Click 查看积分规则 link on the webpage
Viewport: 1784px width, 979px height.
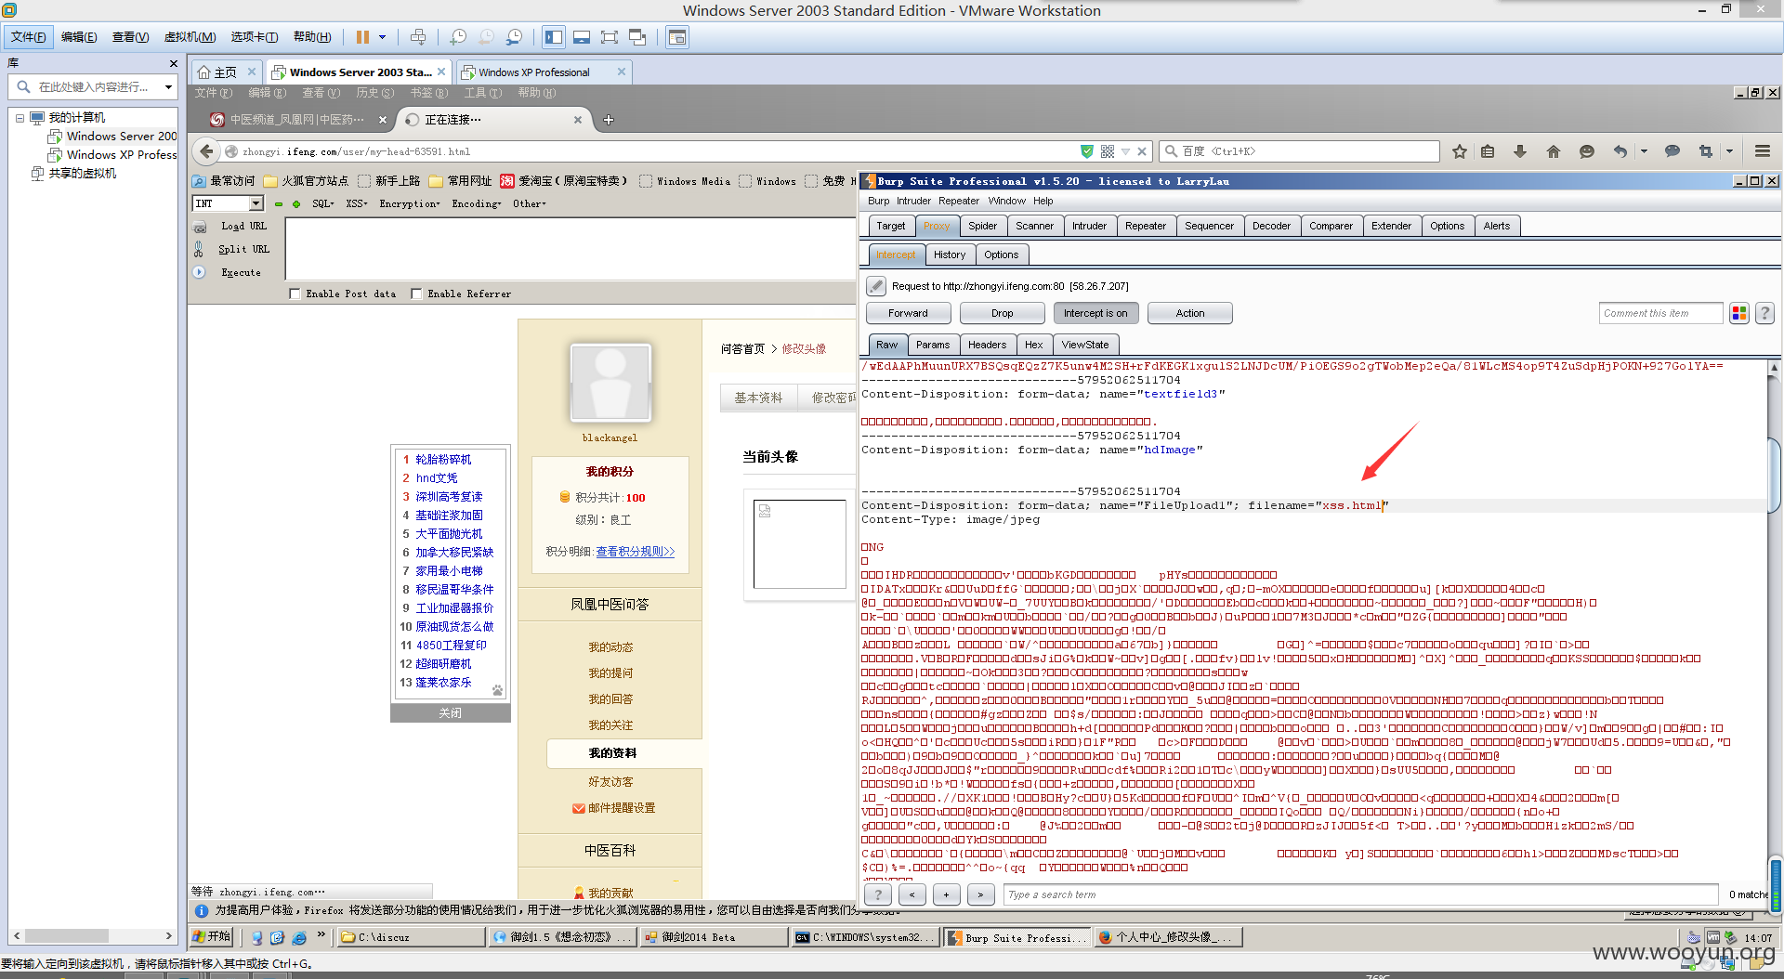pyautogui.click(x=636, y=552)
